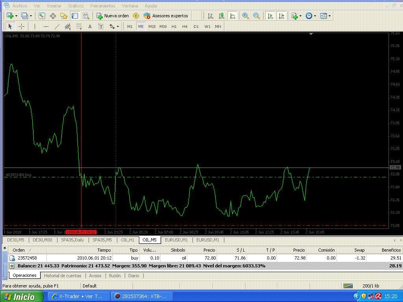Switch chart to candlestick display
The height and width of the screenshot is (302, 403).
[x=222, y=16]
